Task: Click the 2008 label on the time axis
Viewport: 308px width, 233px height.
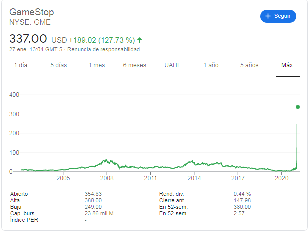Action: (107, 178)
